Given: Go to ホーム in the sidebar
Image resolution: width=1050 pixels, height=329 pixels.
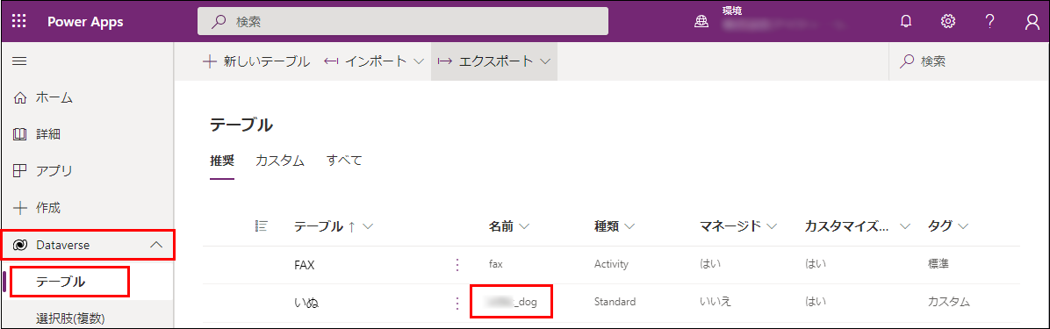Looking at the screenshot, I should click(x=54, y=98).
